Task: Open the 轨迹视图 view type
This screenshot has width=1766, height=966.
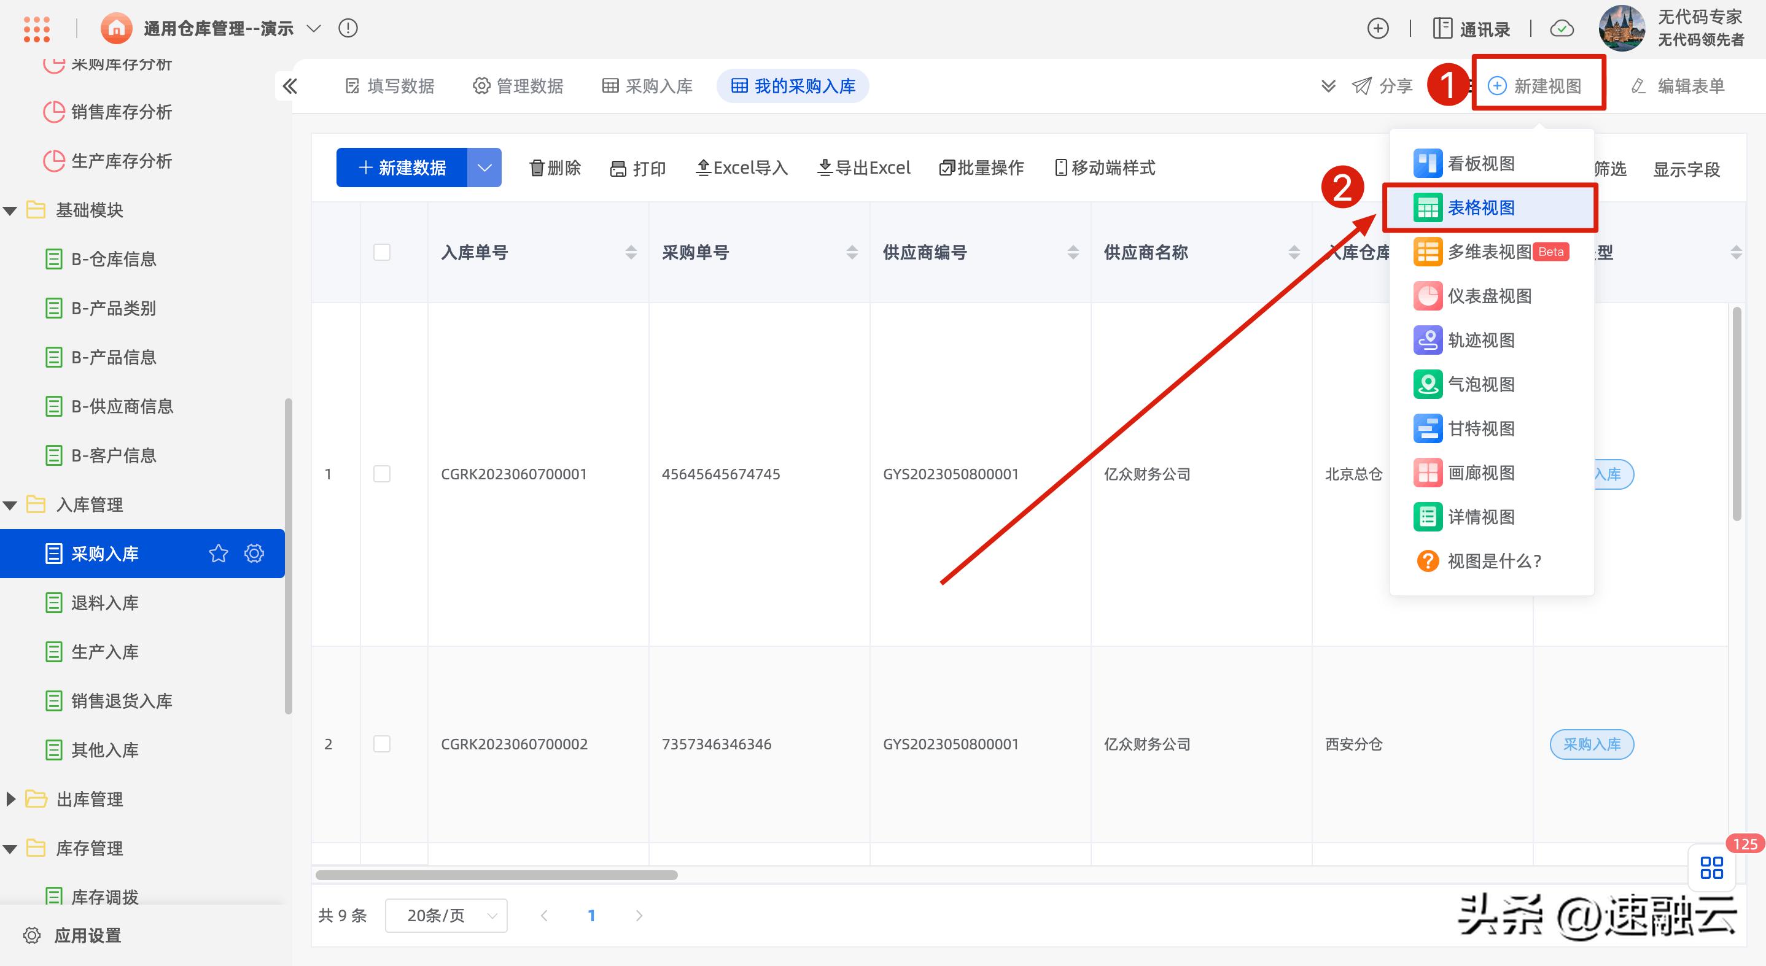Action: click(1481, 340)
